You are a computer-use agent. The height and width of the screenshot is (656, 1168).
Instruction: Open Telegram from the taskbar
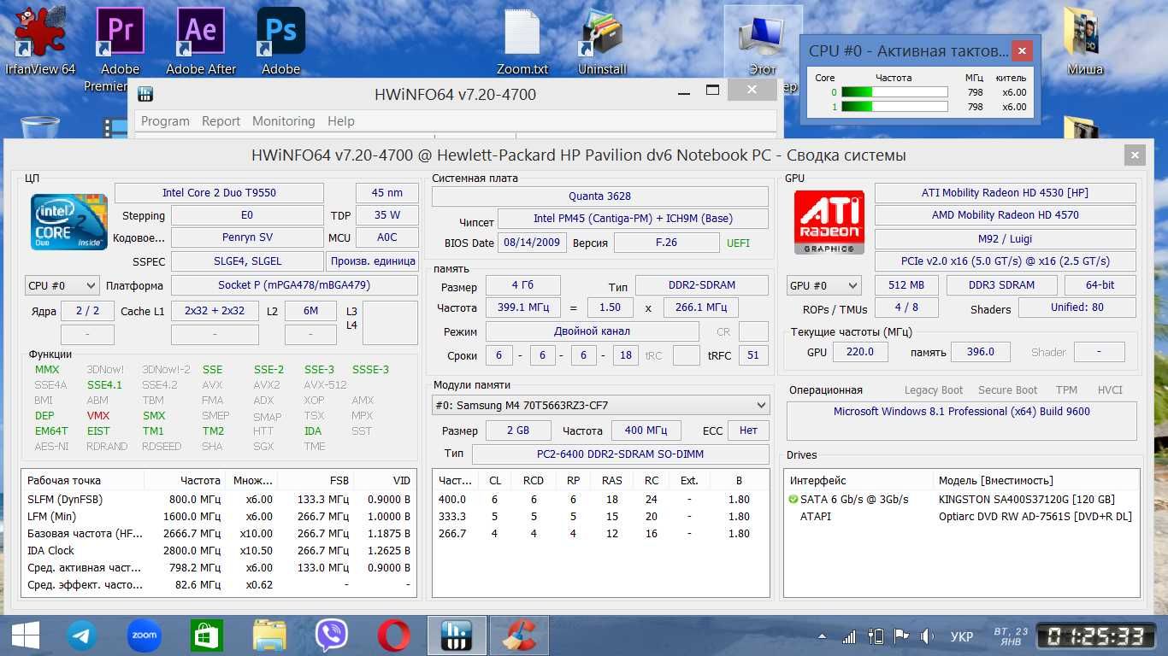(83, 635)
